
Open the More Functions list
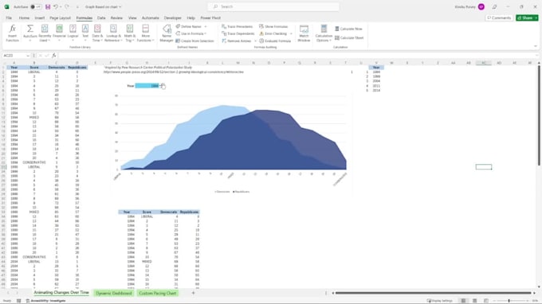click(146, 33)
